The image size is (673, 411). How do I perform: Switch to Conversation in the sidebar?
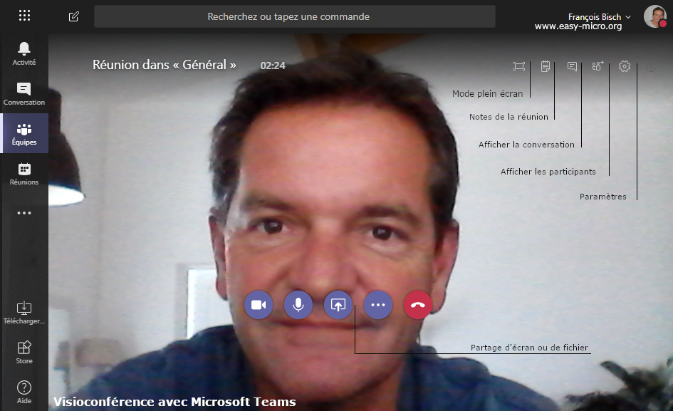[24, 93]
